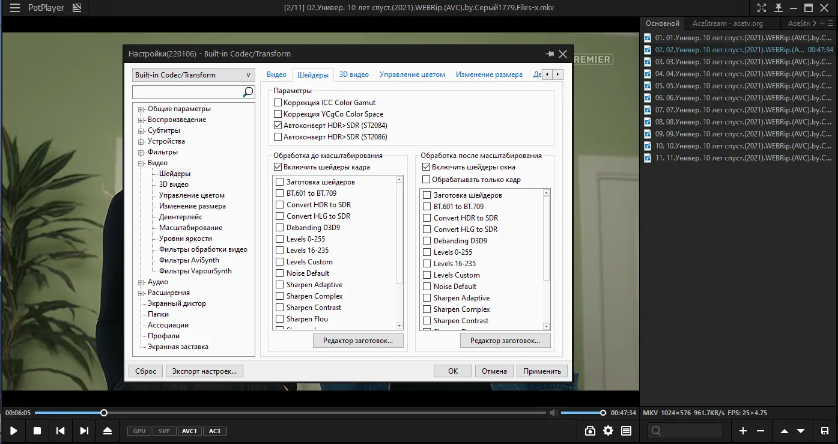The image size is (838, 444).
Task: Click the playlist search field
Action: coord(685,431)
